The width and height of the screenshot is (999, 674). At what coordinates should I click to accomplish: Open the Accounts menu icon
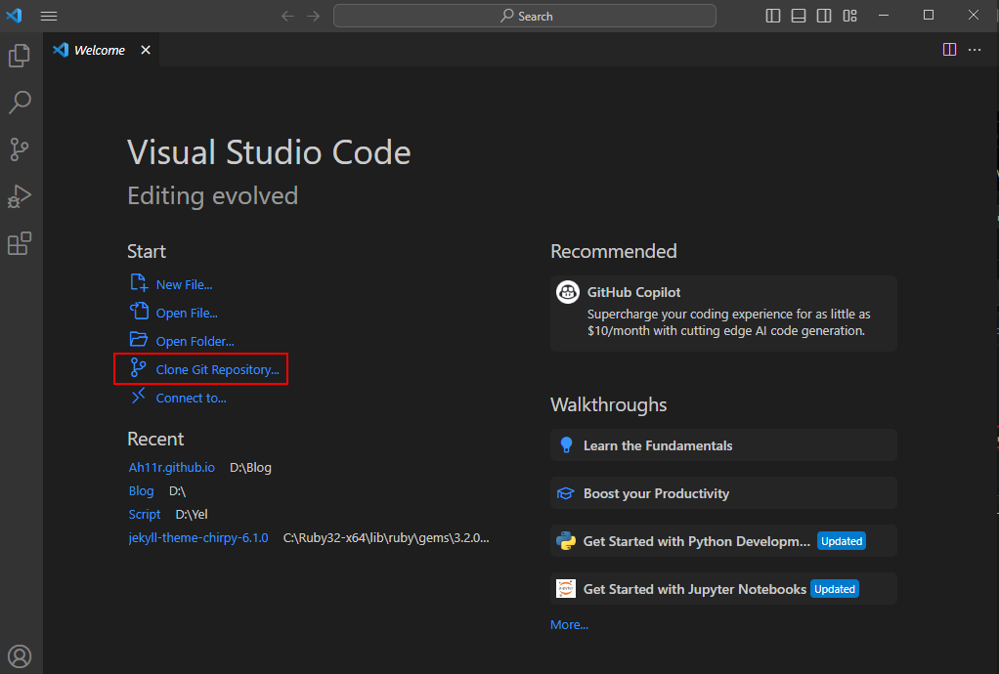20,655
